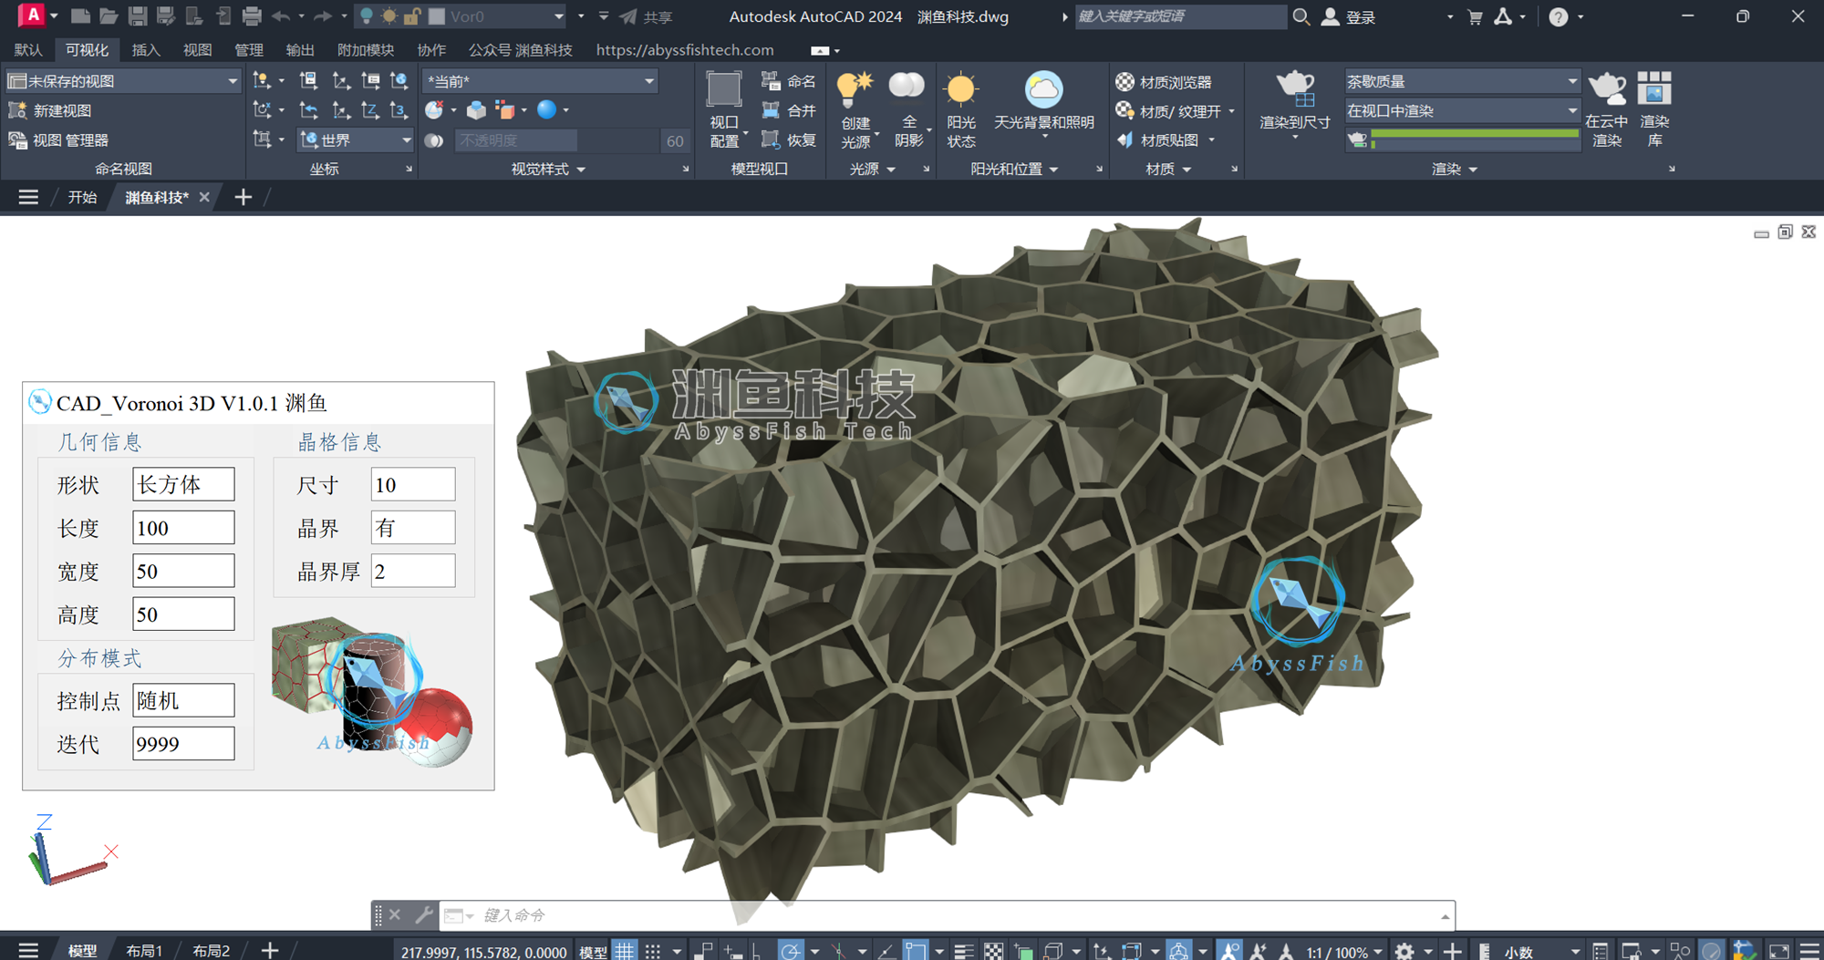
Task: Toggle annotation visibility icon in status bar
Action: tap(1229, 951)
